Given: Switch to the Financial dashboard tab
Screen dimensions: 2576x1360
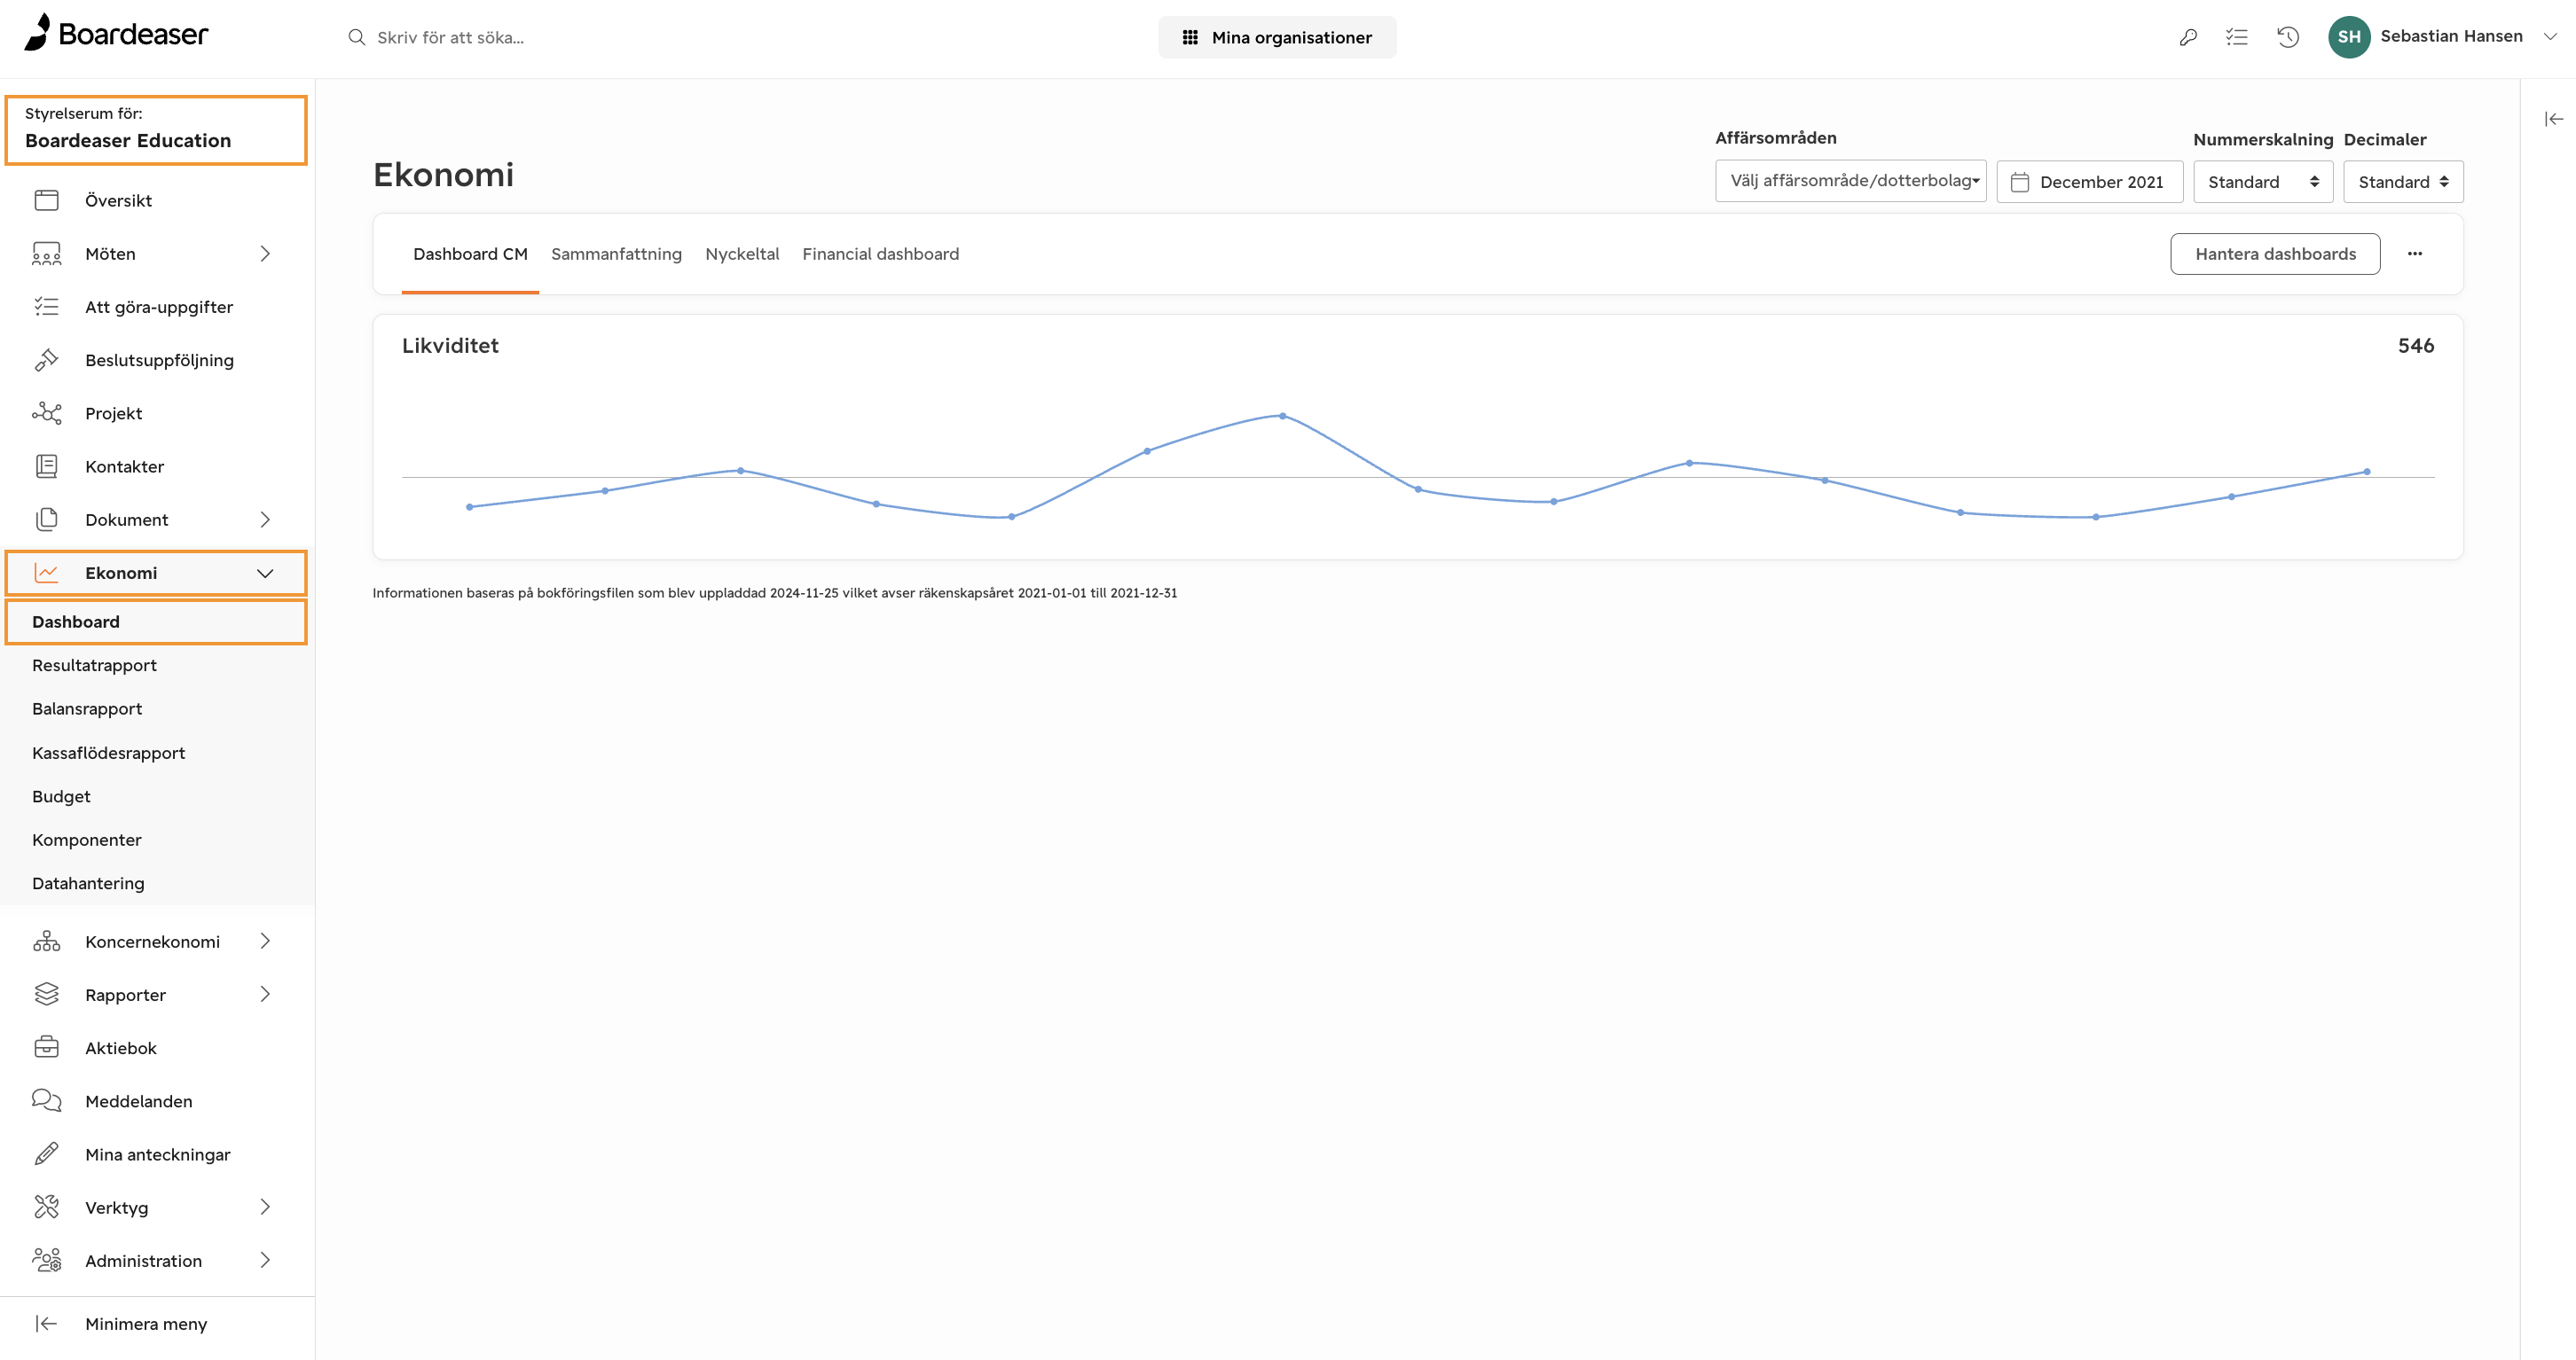Looking at the screenshot, I should point(880,254).
